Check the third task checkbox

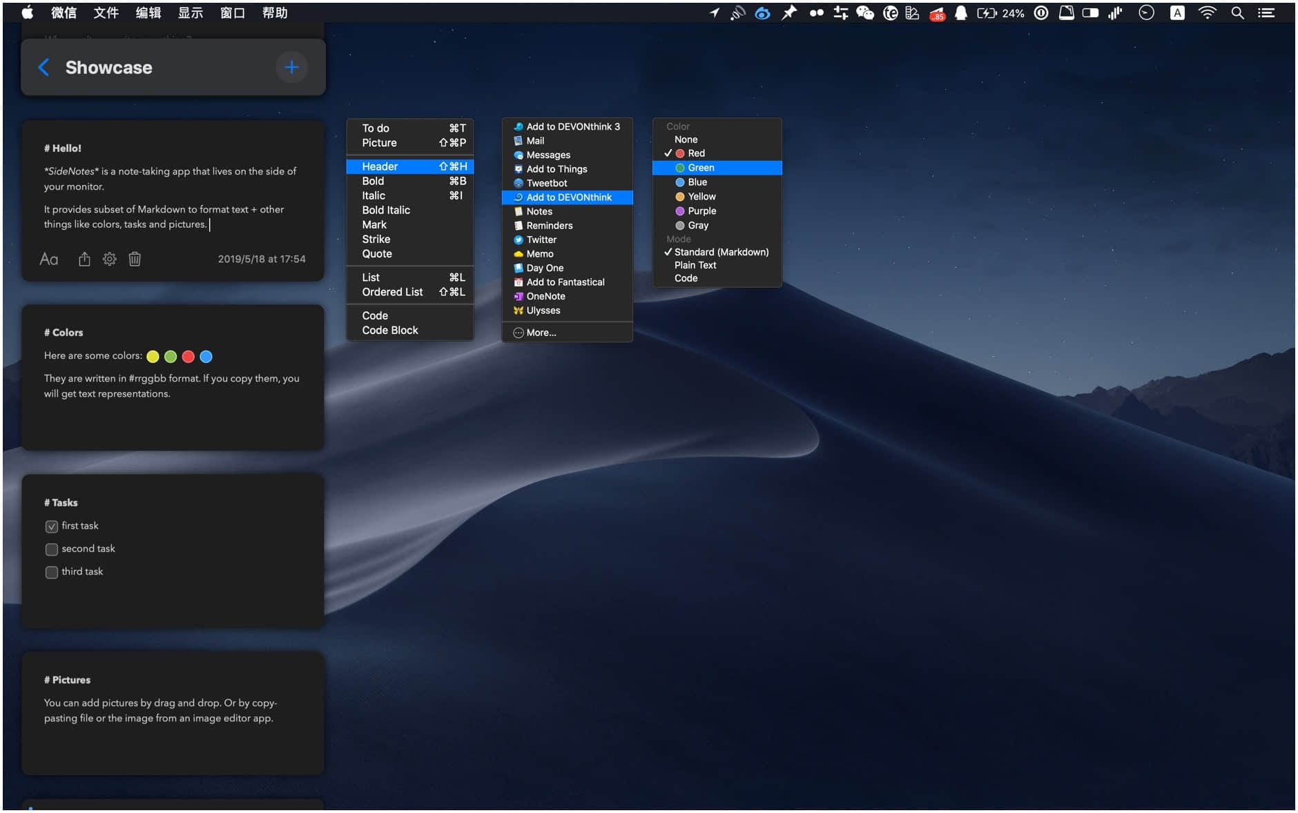point(52,572)
